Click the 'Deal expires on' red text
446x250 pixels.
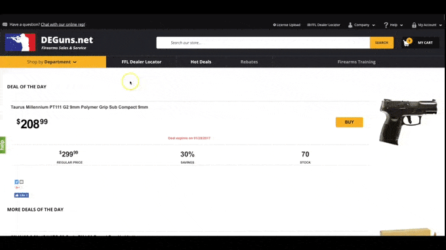click(189, 138)
